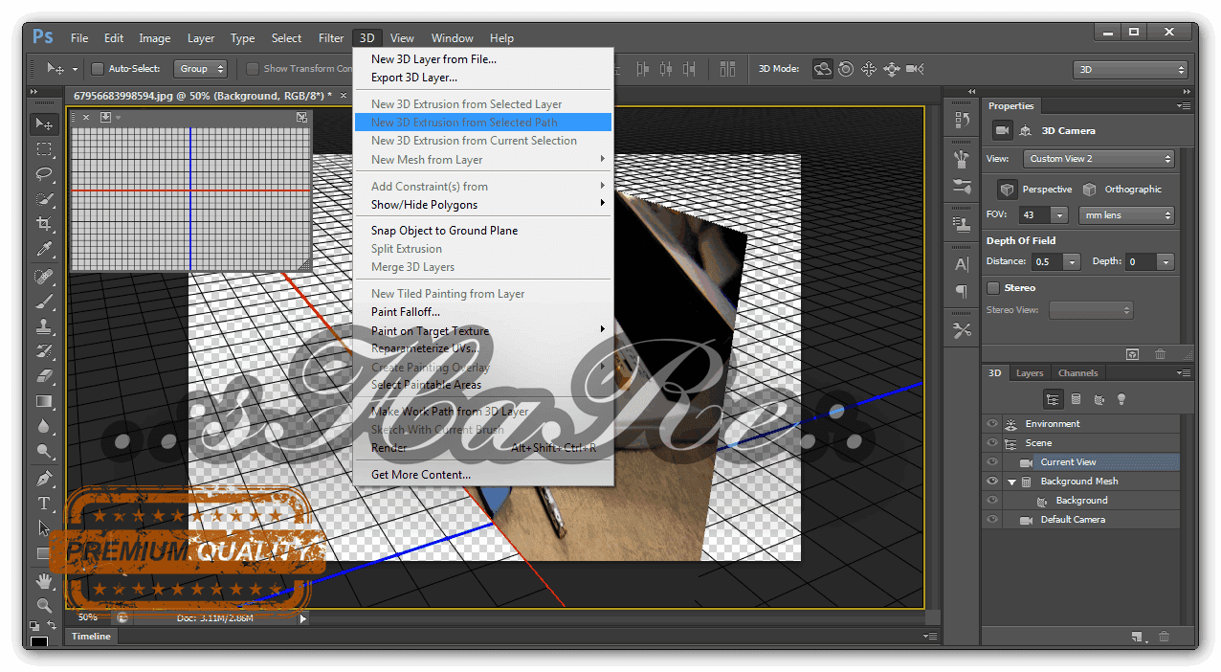Select the Hand tool

[x=44, y=581]
